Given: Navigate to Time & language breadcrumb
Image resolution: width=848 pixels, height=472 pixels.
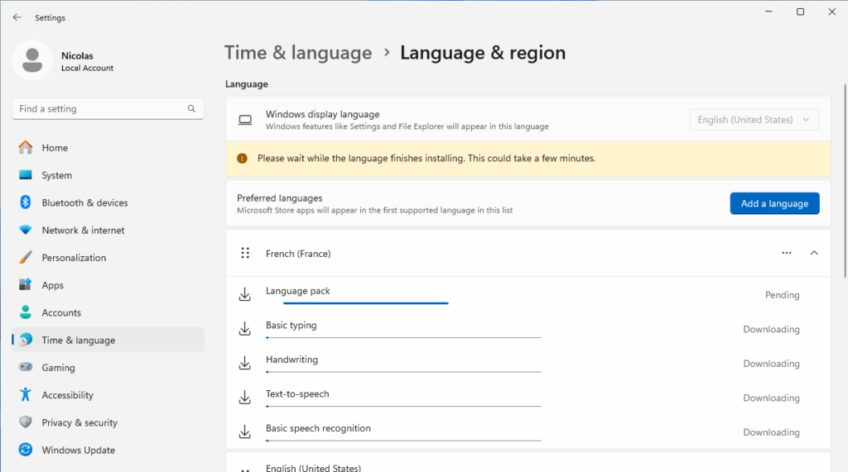Looking at the screenshot, I should pyautogui.click(x=298, y=53).
